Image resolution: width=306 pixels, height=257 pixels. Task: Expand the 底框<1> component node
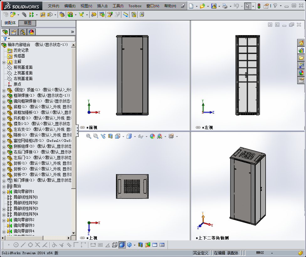4,108
